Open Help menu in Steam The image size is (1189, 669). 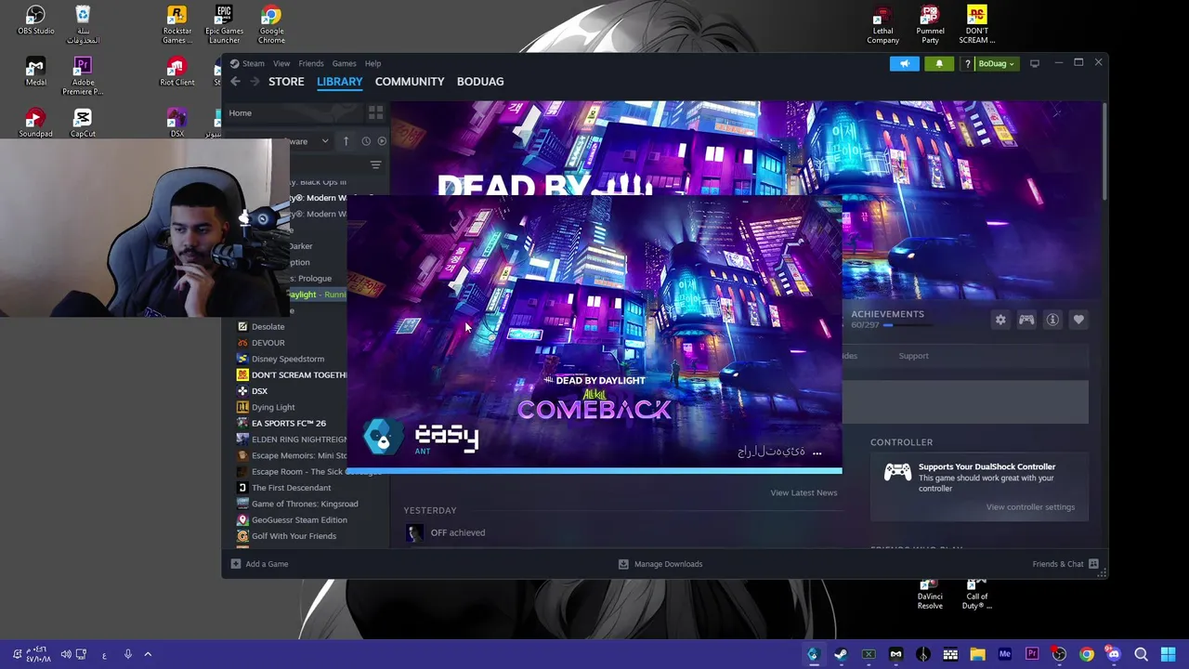(x=372, y=63)
